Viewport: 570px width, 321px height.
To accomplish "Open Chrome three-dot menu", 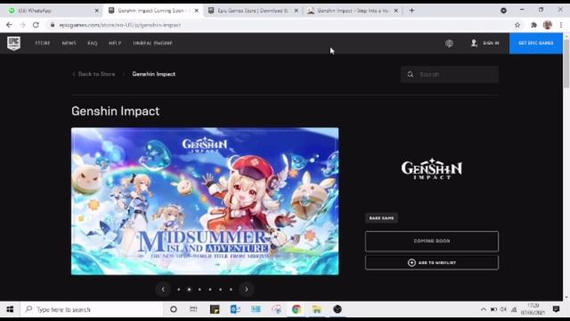I will (561, 25).
